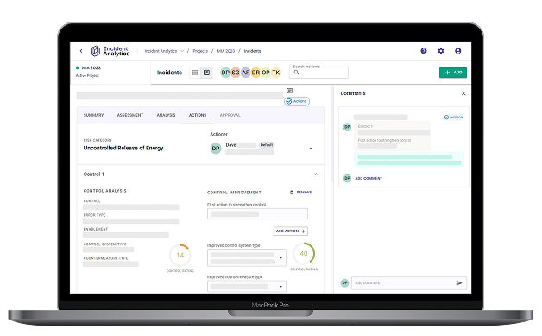Click the MIA 2023 breadcrumb
This screenshot has height=336, width=542.
tap(226, 51)
